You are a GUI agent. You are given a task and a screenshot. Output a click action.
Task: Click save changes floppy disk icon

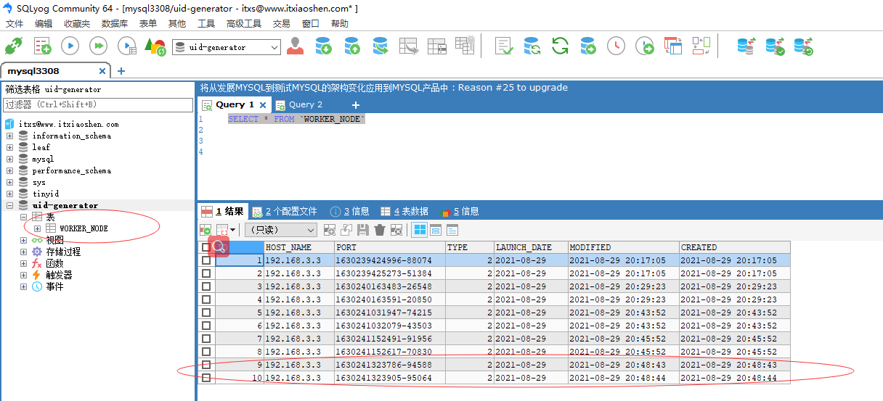[x=363, y=230]
